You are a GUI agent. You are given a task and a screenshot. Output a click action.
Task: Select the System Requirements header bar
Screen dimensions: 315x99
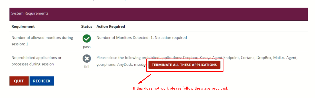tap(158, 13)
